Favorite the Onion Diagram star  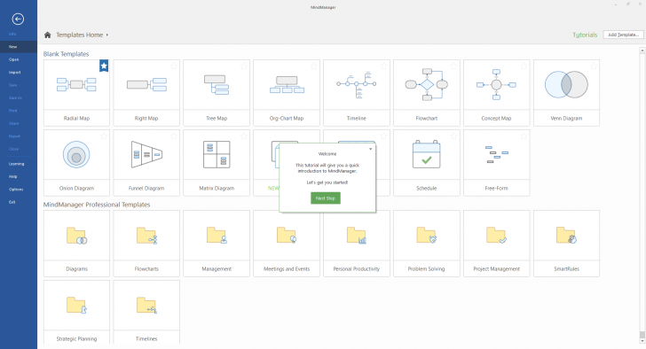104,136
